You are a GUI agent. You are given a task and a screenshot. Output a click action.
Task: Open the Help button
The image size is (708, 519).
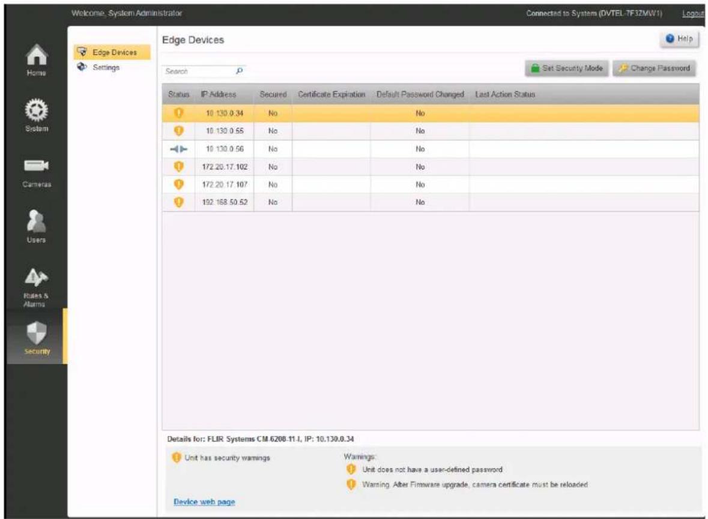point(679,39)
